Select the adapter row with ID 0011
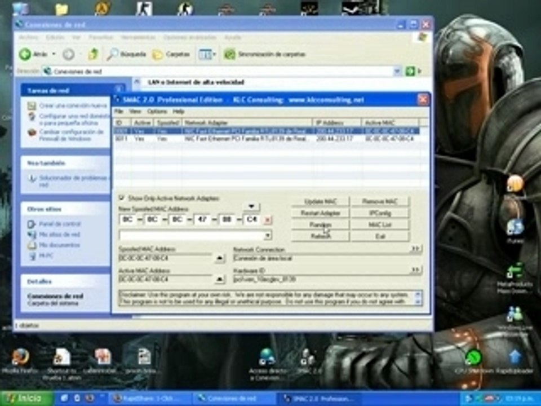 click(267, 139)
